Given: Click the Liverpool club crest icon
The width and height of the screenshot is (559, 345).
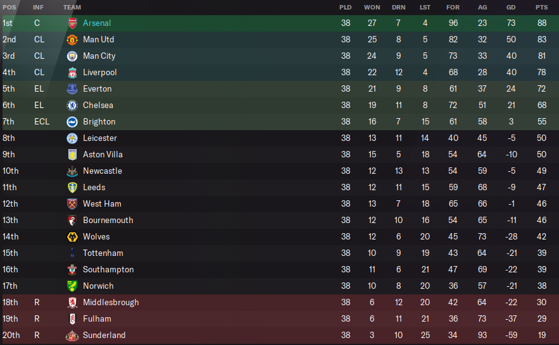Looking at the screenshot, I should point(72,73).
